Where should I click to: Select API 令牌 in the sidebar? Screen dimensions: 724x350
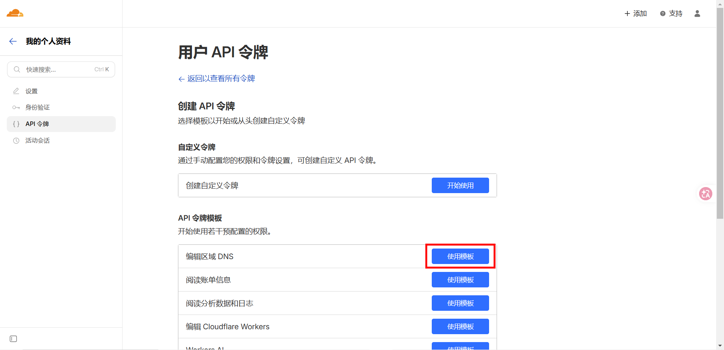(61, 124)
